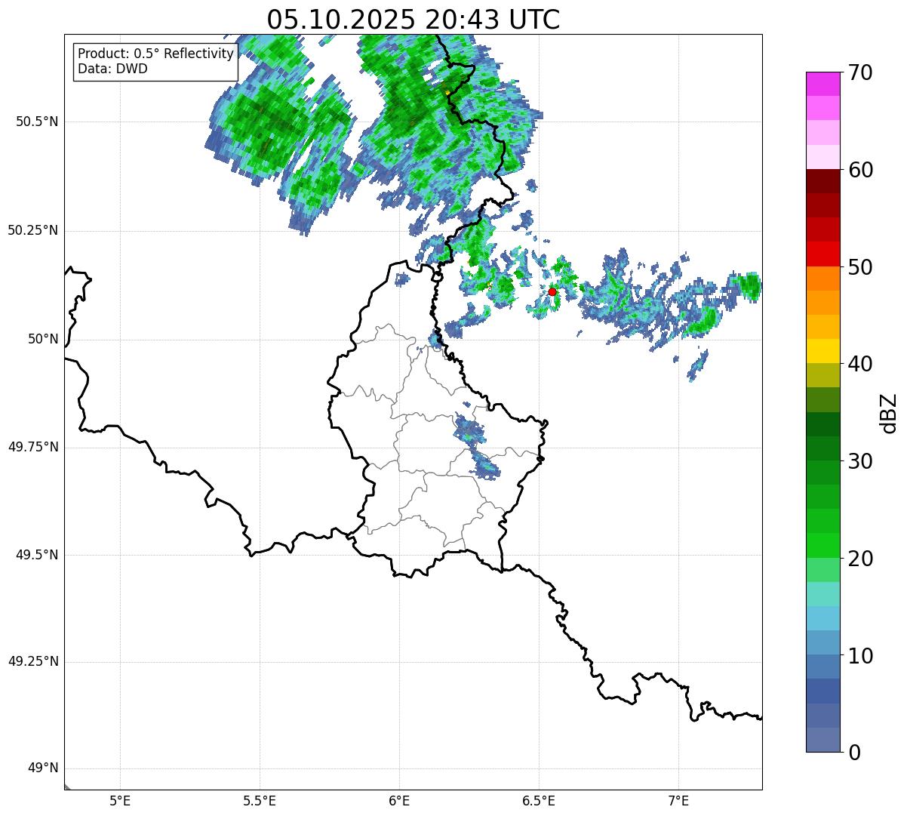
Task: Click the 7°E longitude label
Action: point(678,801)
